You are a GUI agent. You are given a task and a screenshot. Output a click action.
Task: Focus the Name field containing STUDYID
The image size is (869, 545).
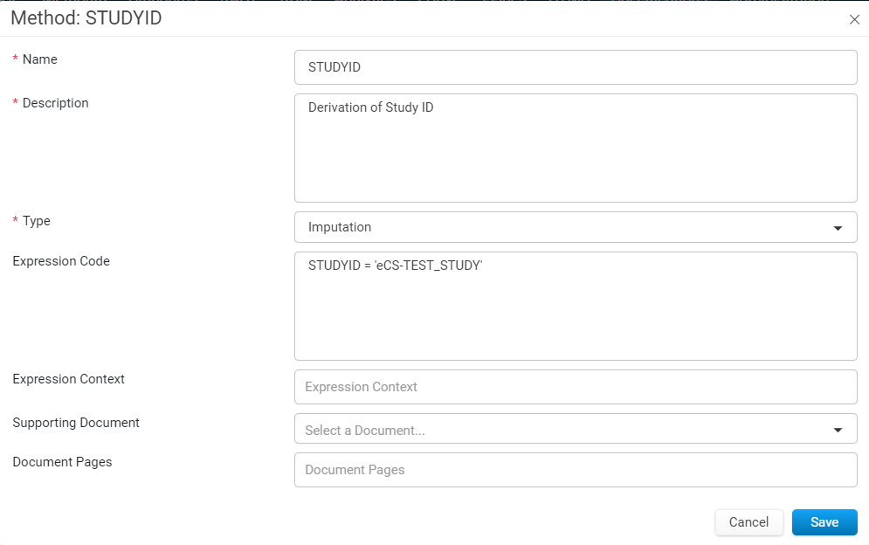click(x=576, y=67)
